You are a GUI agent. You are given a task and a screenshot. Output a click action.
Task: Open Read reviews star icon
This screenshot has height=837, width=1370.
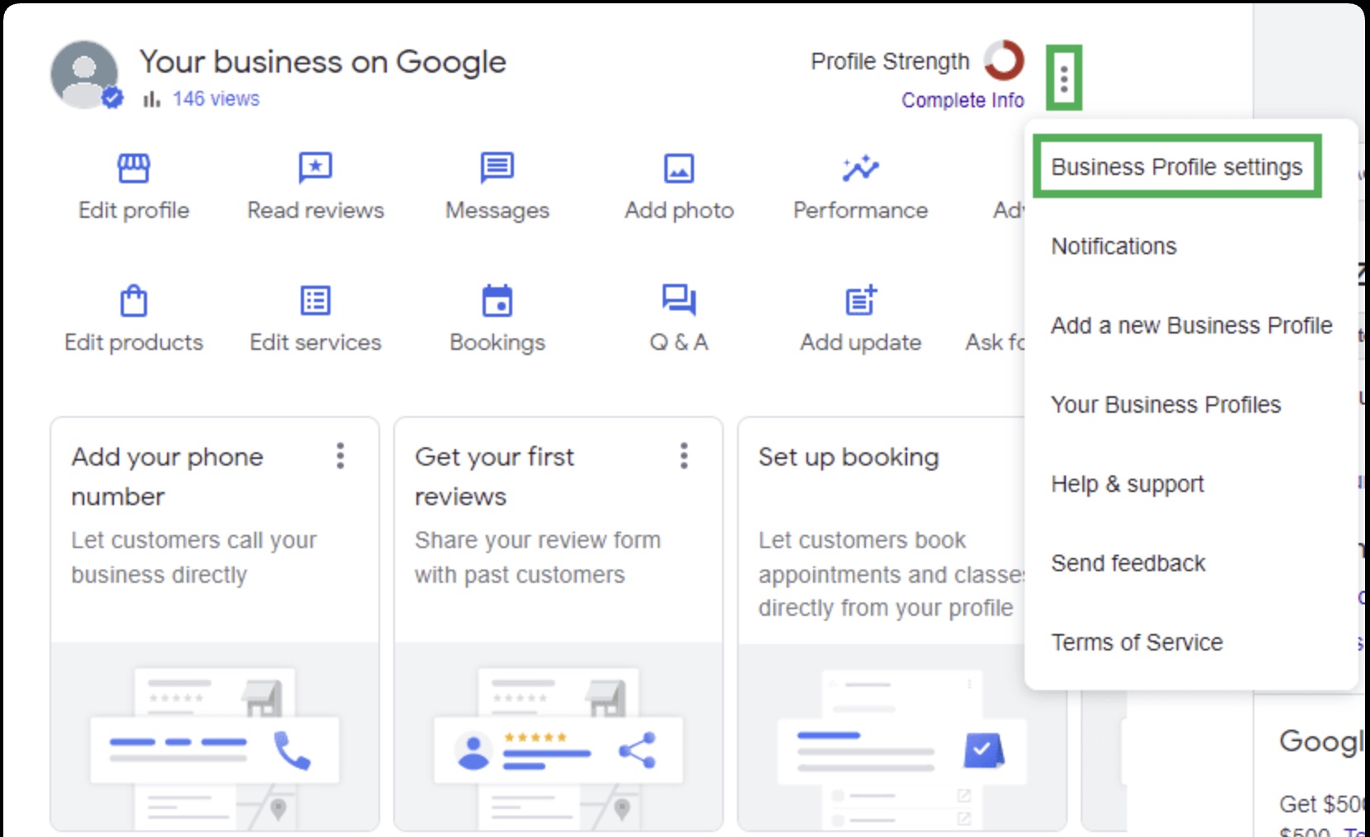pyautogui.click(x=316, y=168)
